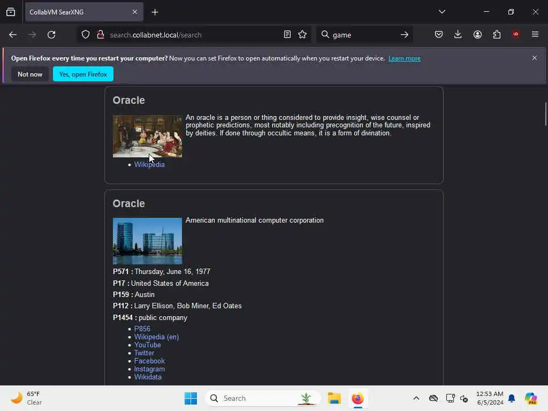Click the insecure connection padlock icon
This screenshot has height=411, width=548.
point(101,35)
